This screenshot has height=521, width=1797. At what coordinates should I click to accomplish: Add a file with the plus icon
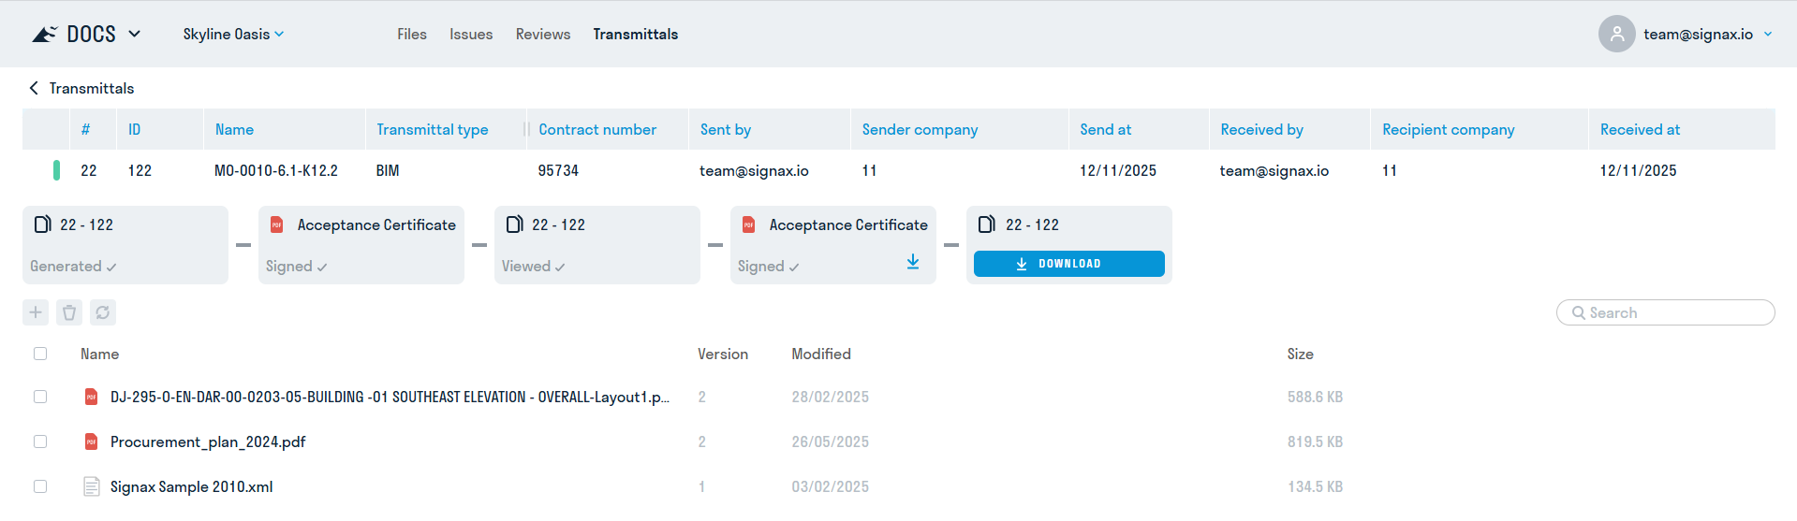pyautogui.click(x=36, y=312)
